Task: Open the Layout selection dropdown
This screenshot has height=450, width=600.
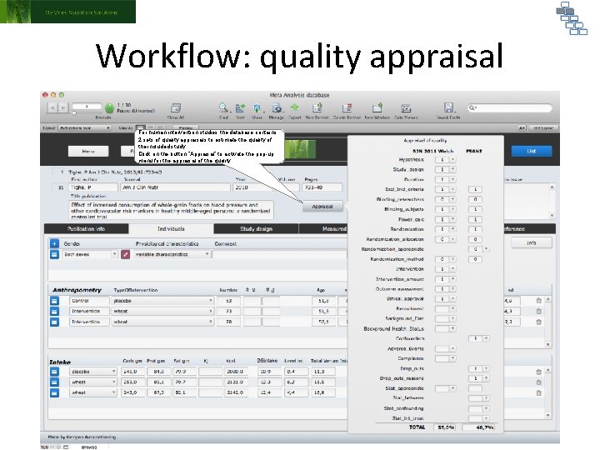Action: tap(84, 128)
